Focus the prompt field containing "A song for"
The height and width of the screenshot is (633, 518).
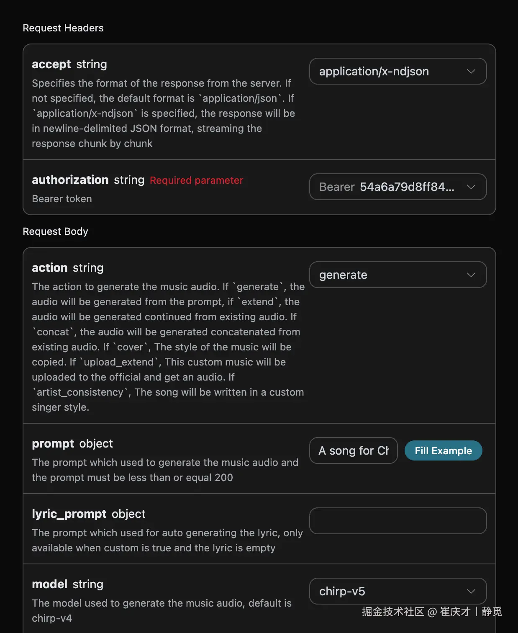pyautogui.click(x=353, y=451)
